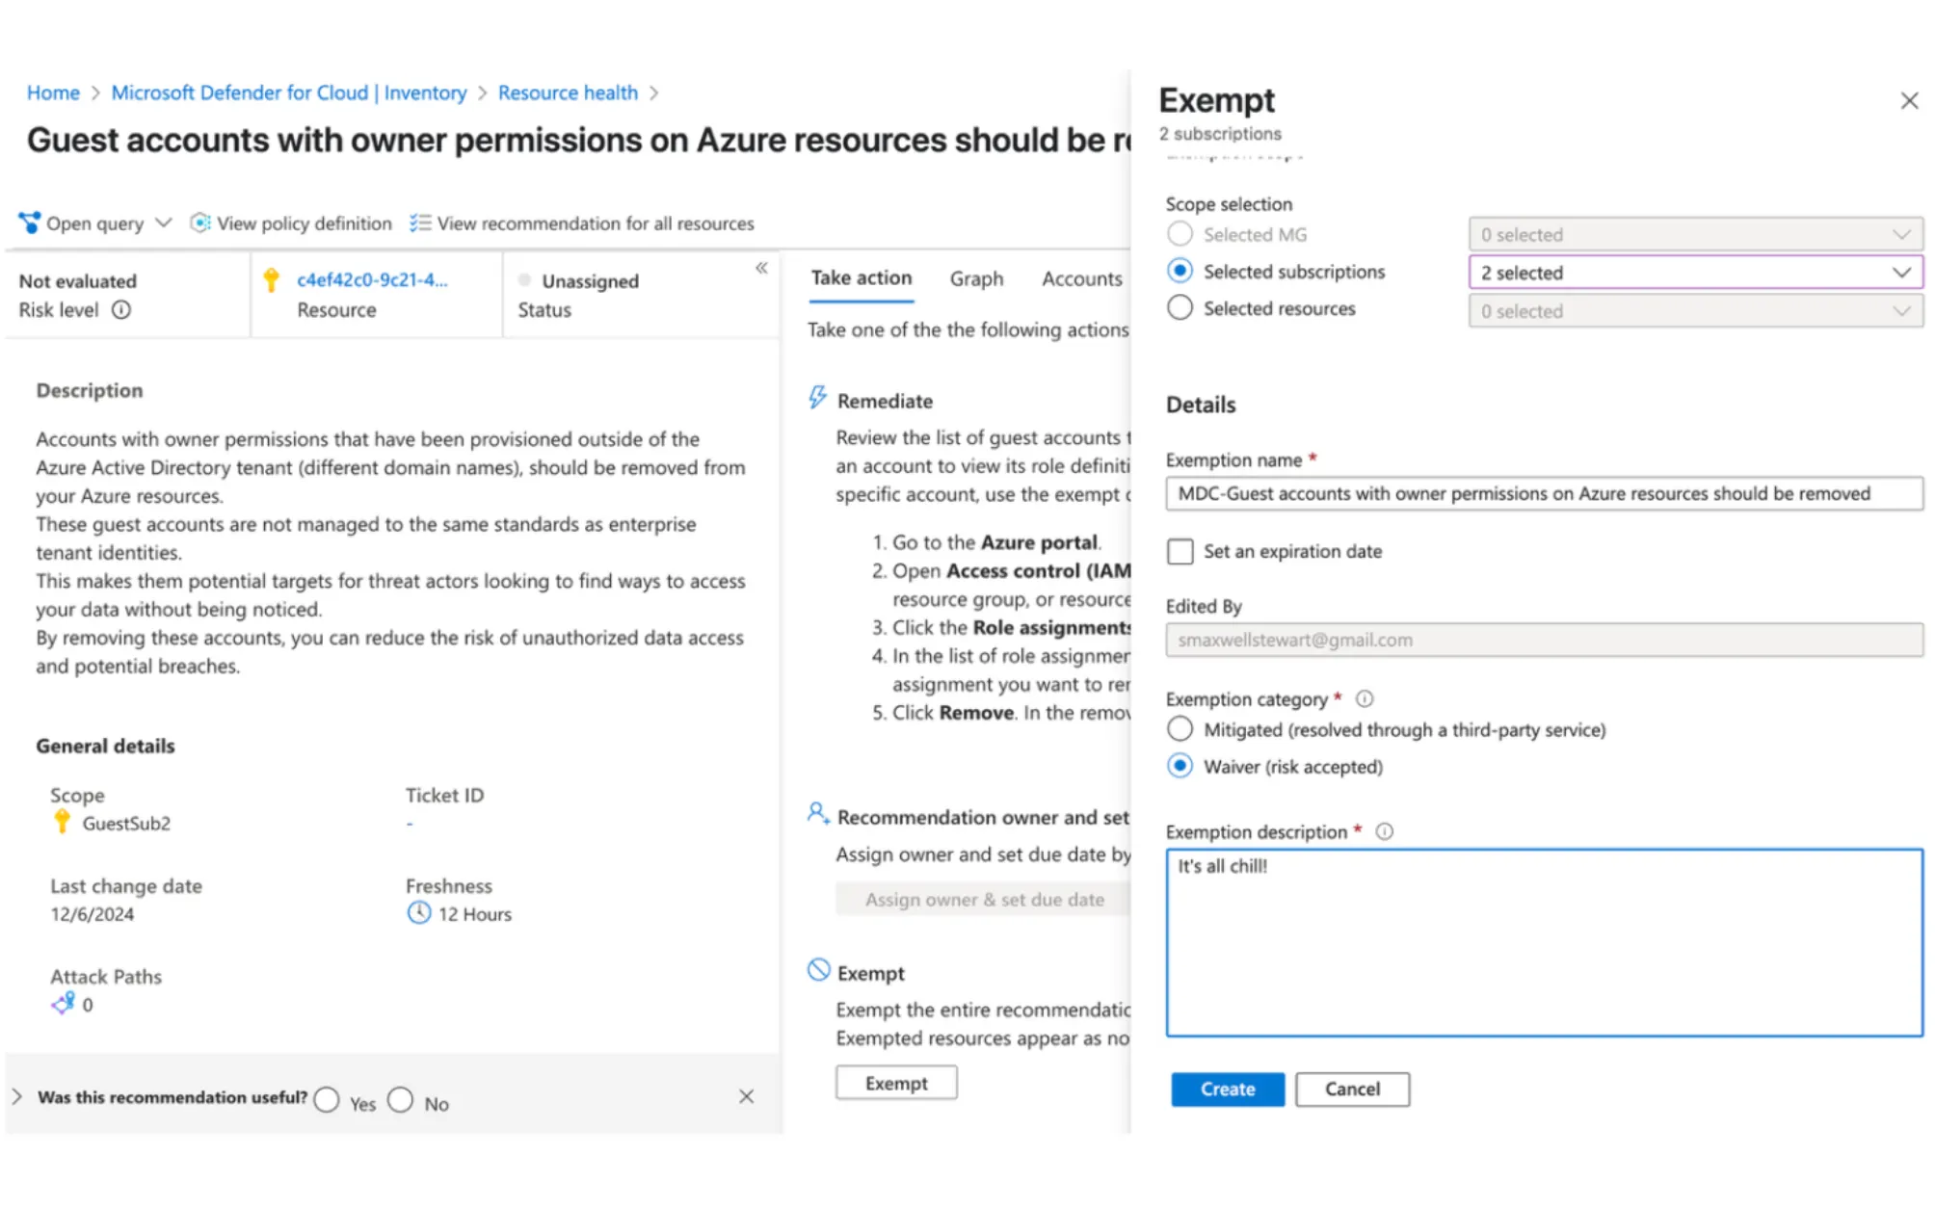Switch to the Accounts tab
Screen dimensions: 1935x1208
coord(1081,278)
